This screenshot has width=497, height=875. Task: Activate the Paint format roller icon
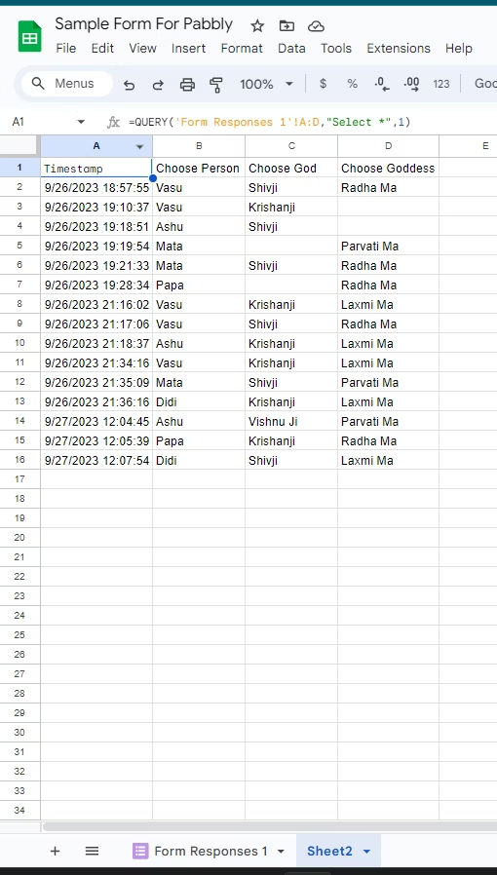(x=216, y=85)
